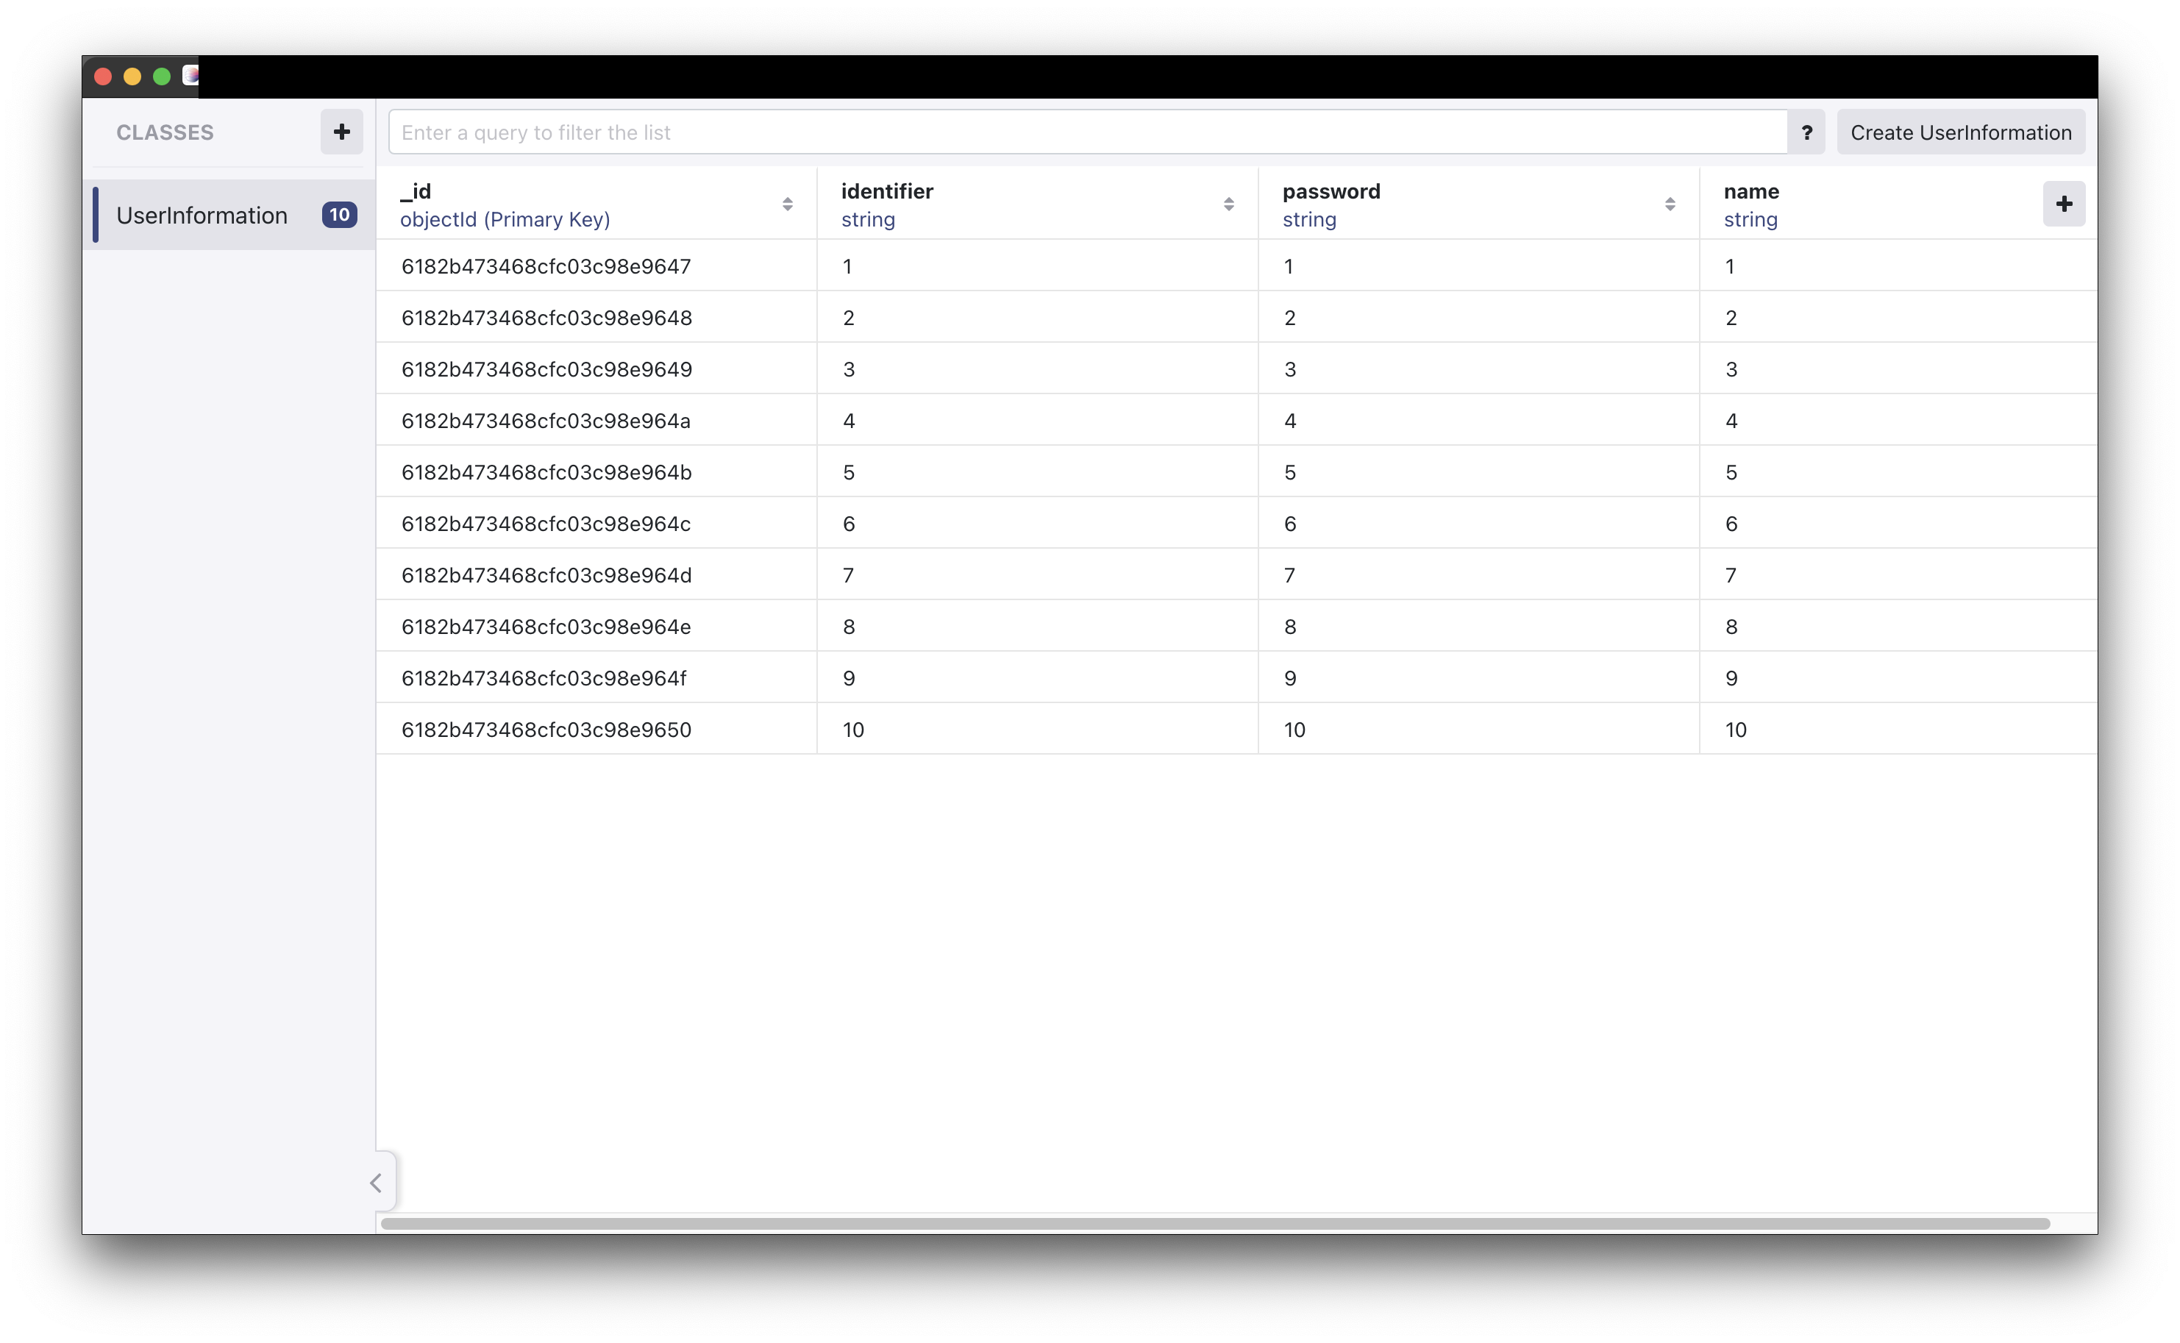Click the add column plus icon
This screenshot has height=1343, width=2180.
coord(2063,204)
